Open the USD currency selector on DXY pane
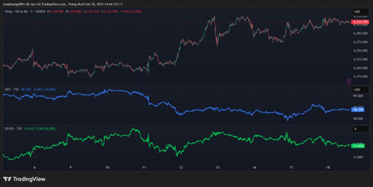Viewport: 373px width, 187px height. point(357,90)
